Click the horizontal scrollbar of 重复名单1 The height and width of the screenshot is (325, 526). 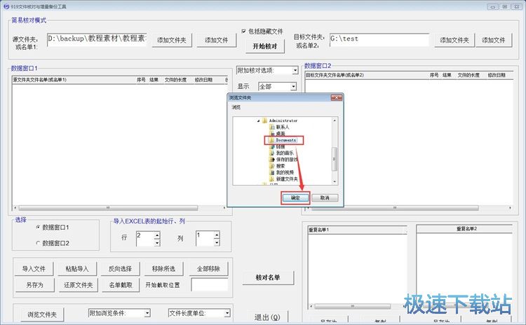pos(358,306)
